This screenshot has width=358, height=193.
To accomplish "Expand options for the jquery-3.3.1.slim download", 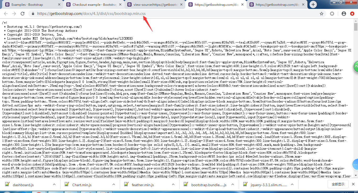I will [292, 185].
